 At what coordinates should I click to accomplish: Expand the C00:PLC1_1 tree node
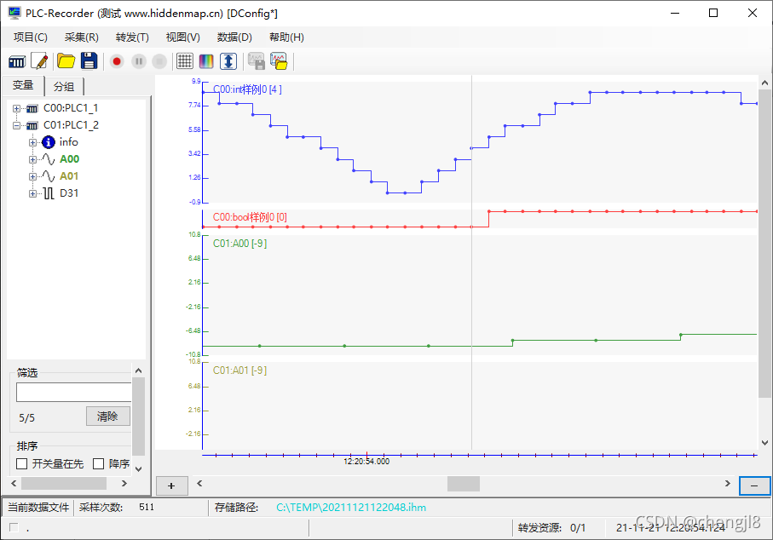point(16,108)
